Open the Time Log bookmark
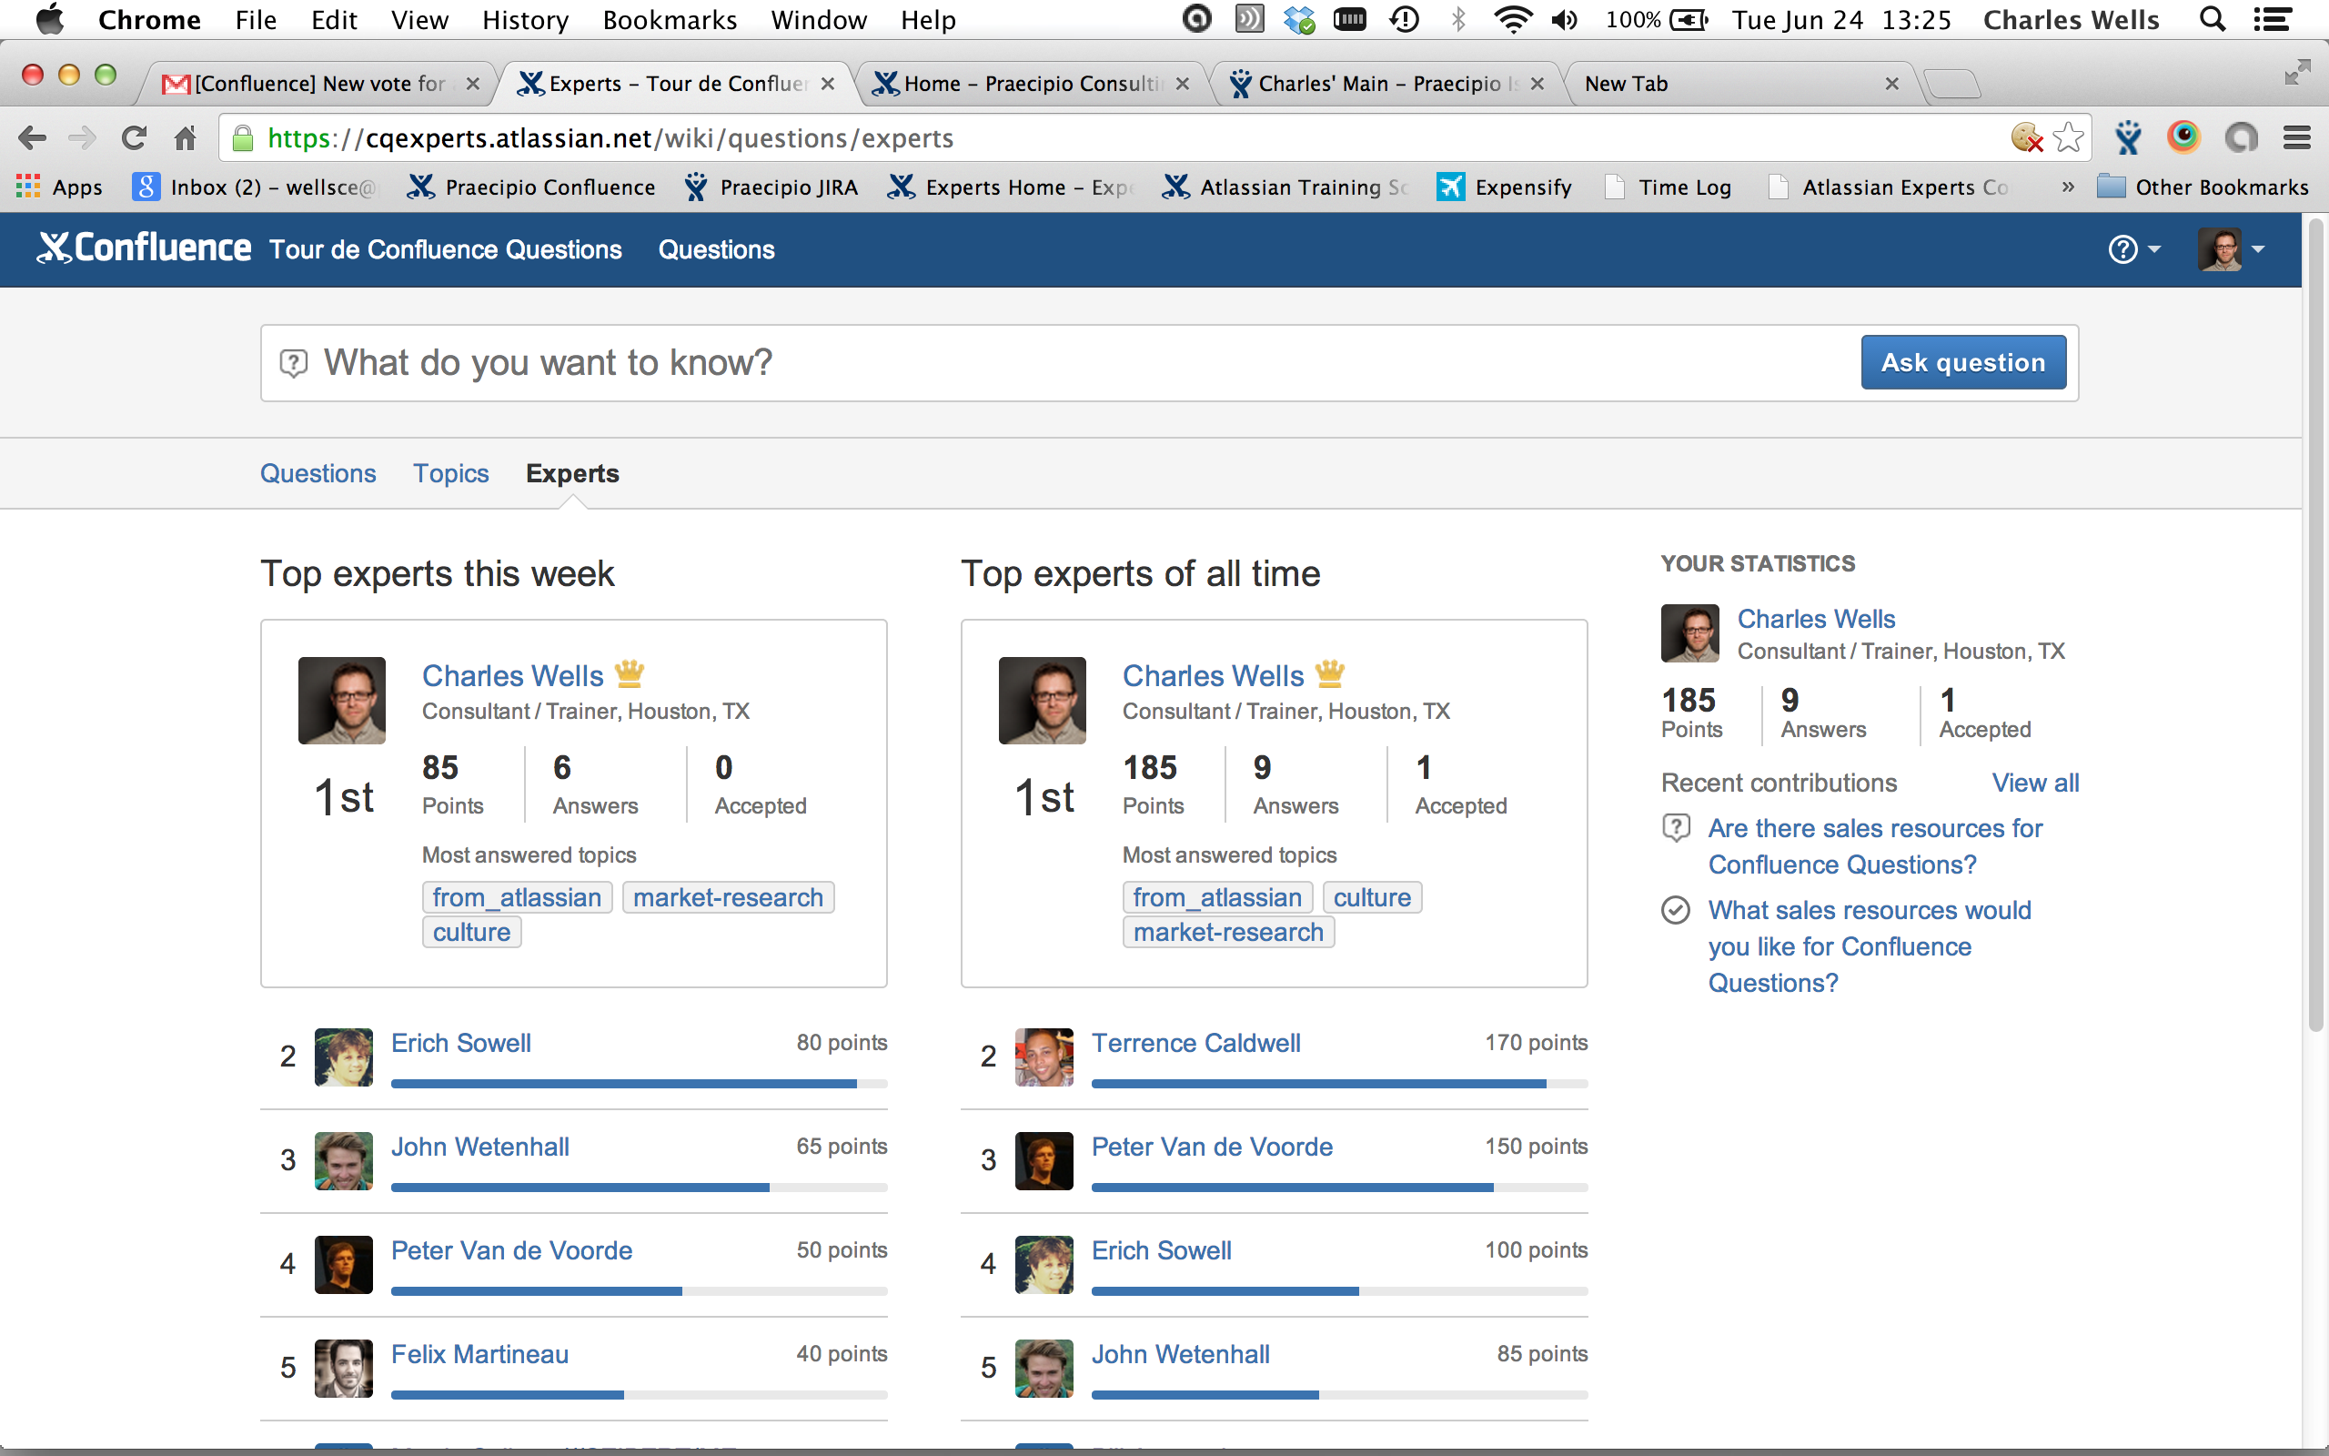This screenshot has width=2329, height=1456. pos(1669,187)
